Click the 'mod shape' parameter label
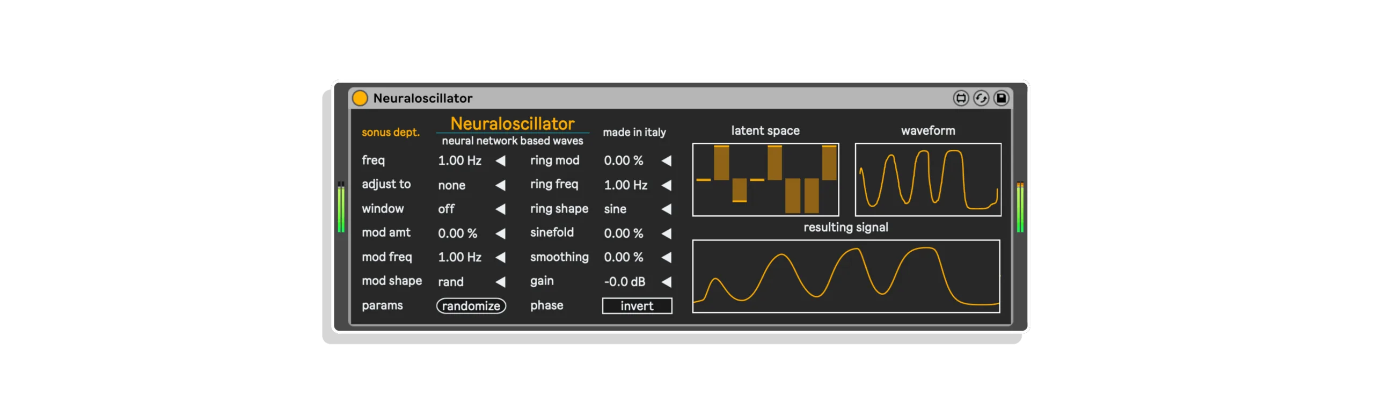1374x394 pixels. pyautogui.click(x=391, y=281)
